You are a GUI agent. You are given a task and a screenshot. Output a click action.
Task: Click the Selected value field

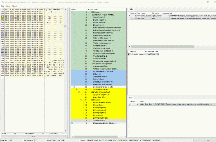62,134
